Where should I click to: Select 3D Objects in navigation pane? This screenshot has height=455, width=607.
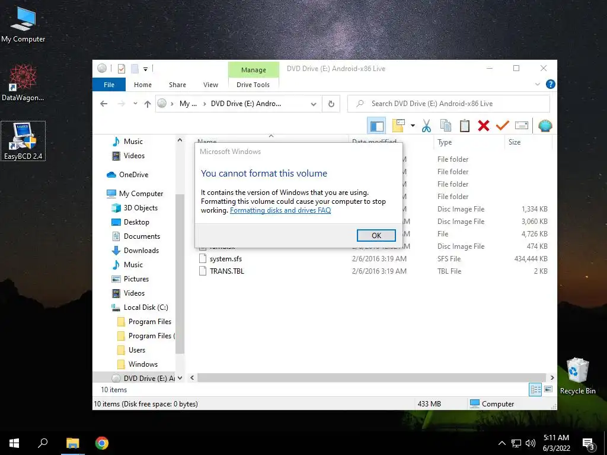pos(140,208)
